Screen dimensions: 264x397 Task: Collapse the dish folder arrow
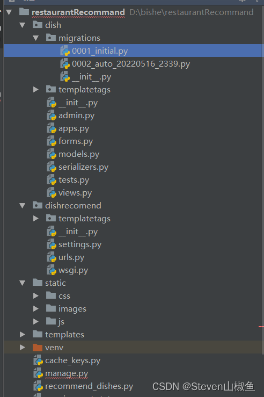(23, 25)
